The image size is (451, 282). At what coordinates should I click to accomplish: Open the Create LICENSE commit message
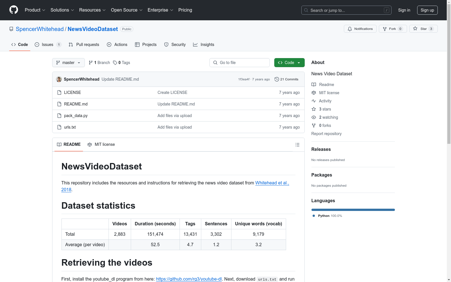point(173,92)
